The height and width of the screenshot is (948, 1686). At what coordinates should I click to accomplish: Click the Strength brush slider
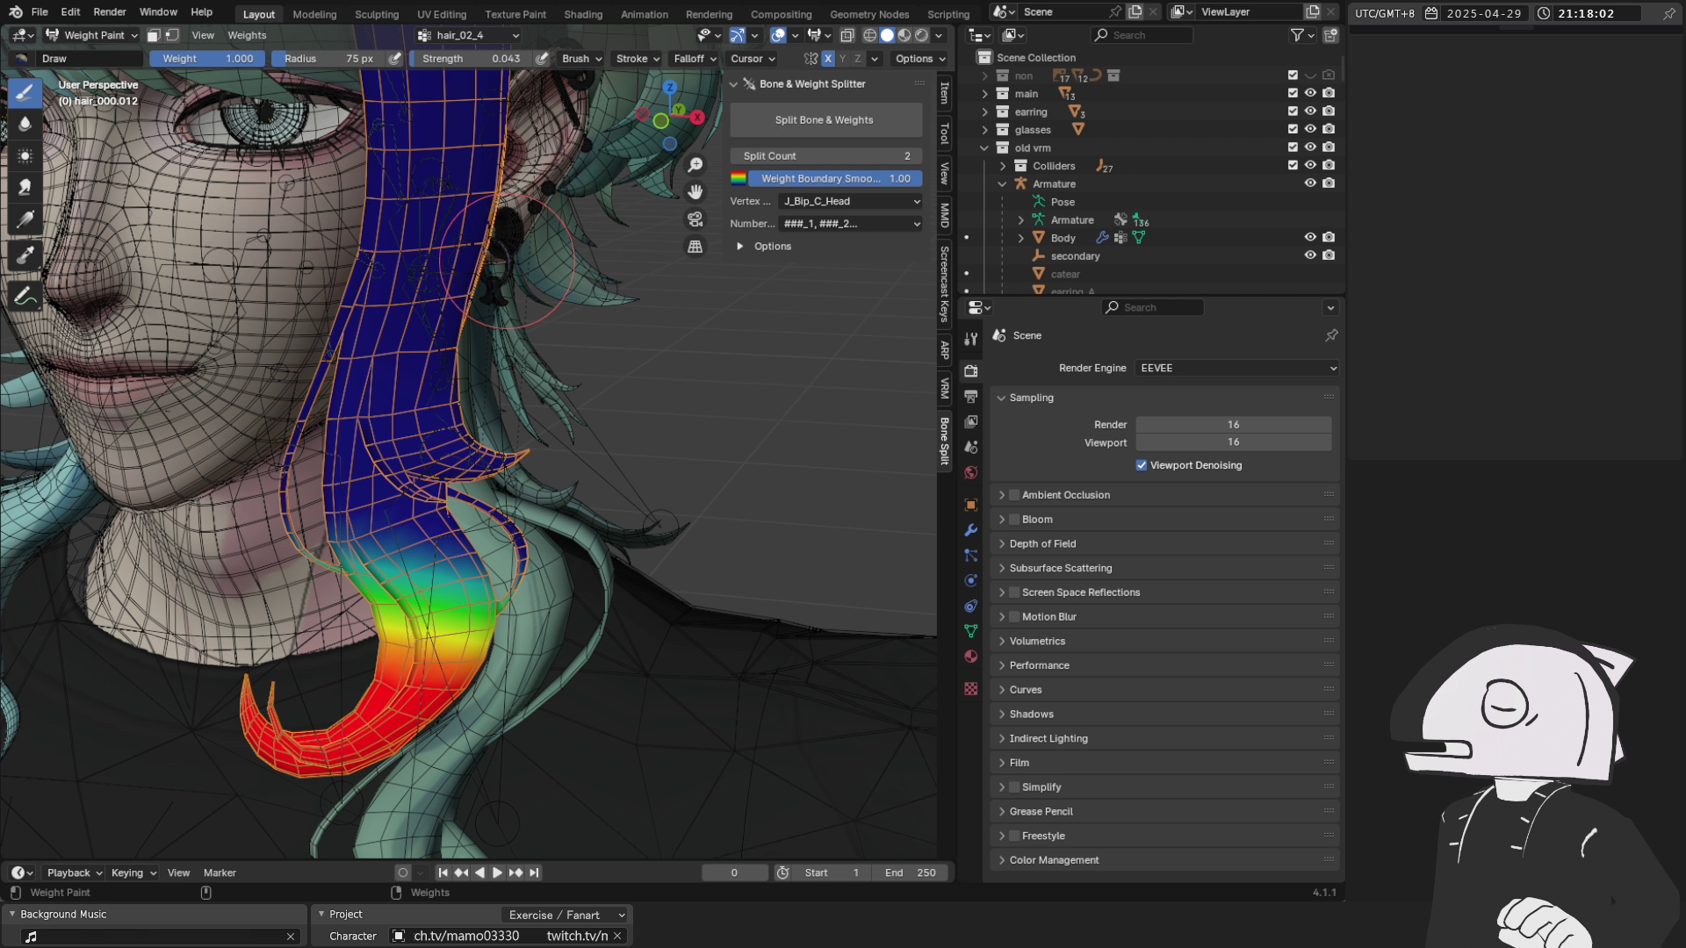pyautogui.click(x=471, y=59)
